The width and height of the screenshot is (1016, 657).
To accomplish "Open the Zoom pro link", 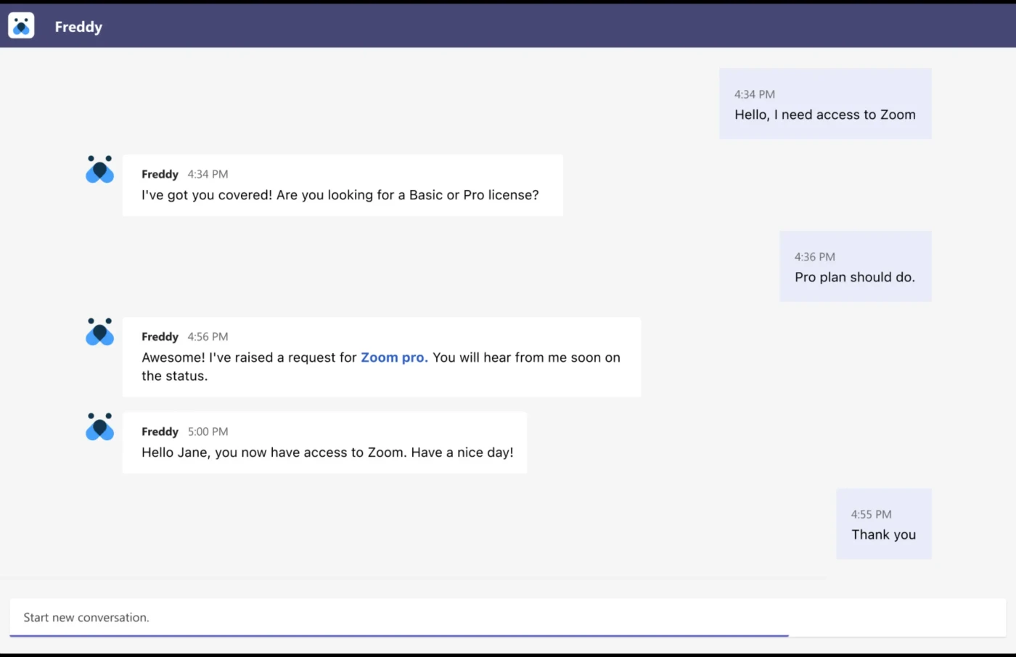I will coord(394,358).
